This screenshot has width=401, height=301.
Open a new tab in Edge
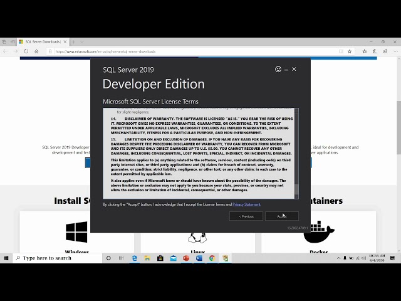coord(74,42)
